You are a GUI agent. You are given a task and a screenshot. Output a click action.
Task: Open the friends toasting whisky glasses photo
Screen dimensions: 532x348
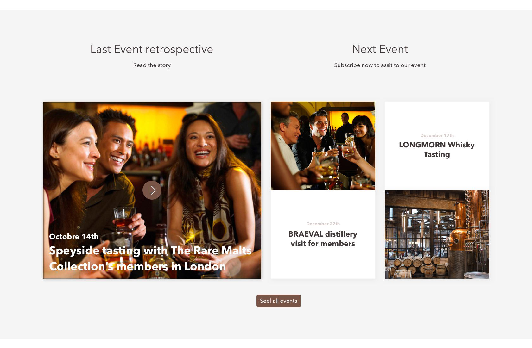point(323,146)
